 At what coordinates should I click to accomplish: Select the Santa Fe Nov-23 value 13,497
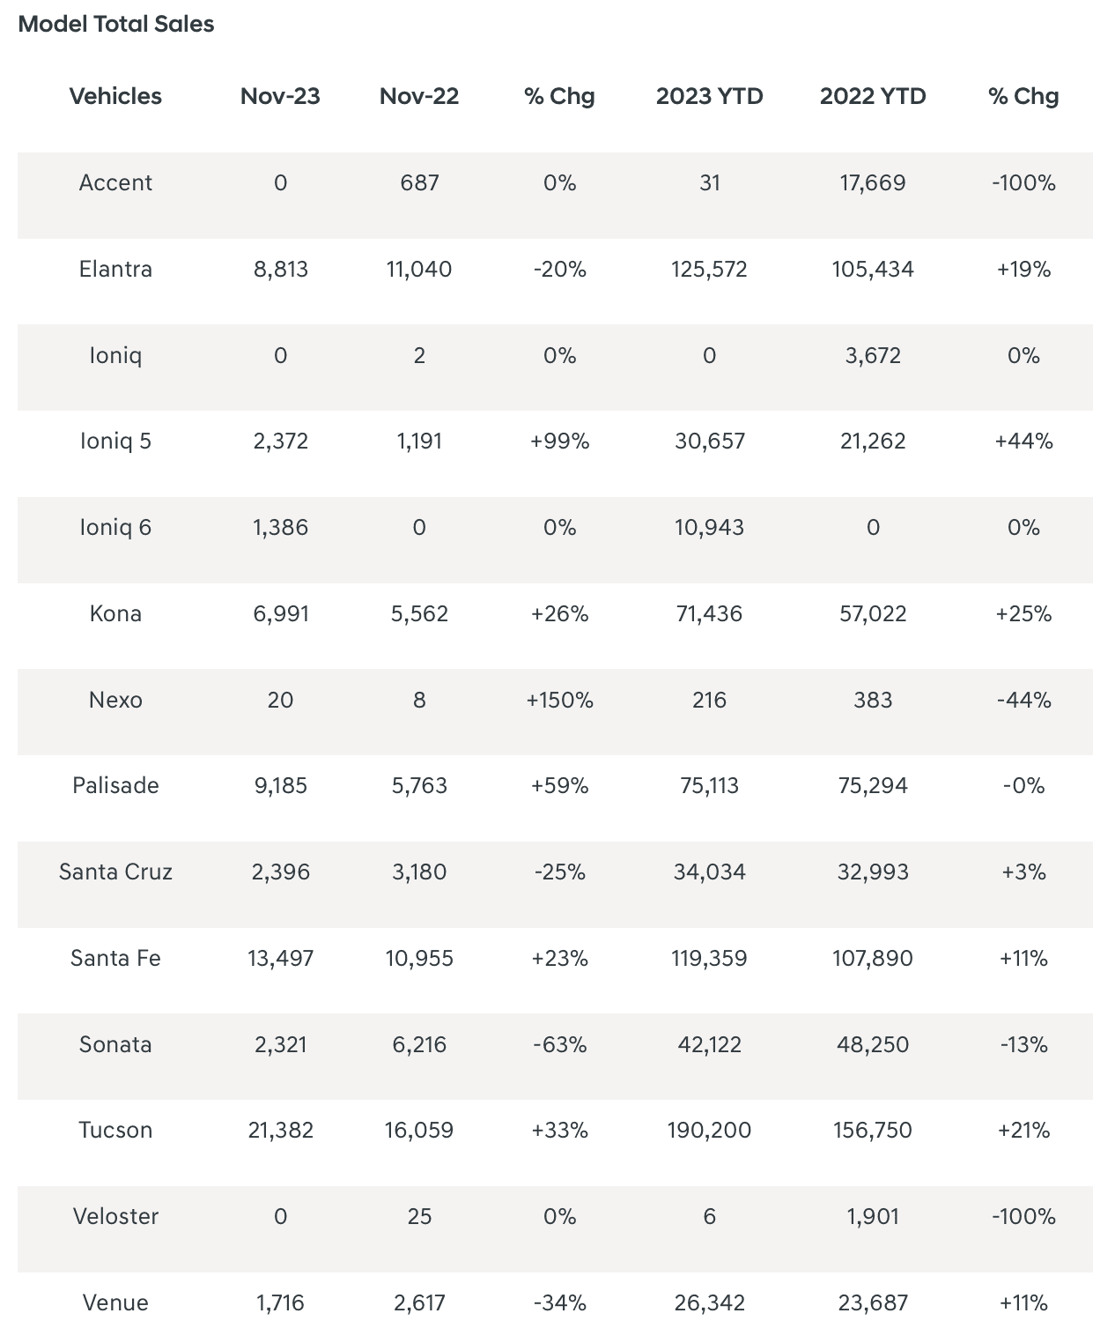click(280, 958)
